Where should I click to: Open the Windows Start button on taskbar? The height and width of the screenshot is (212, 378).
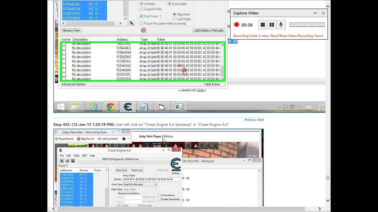[x=61, y=107]
